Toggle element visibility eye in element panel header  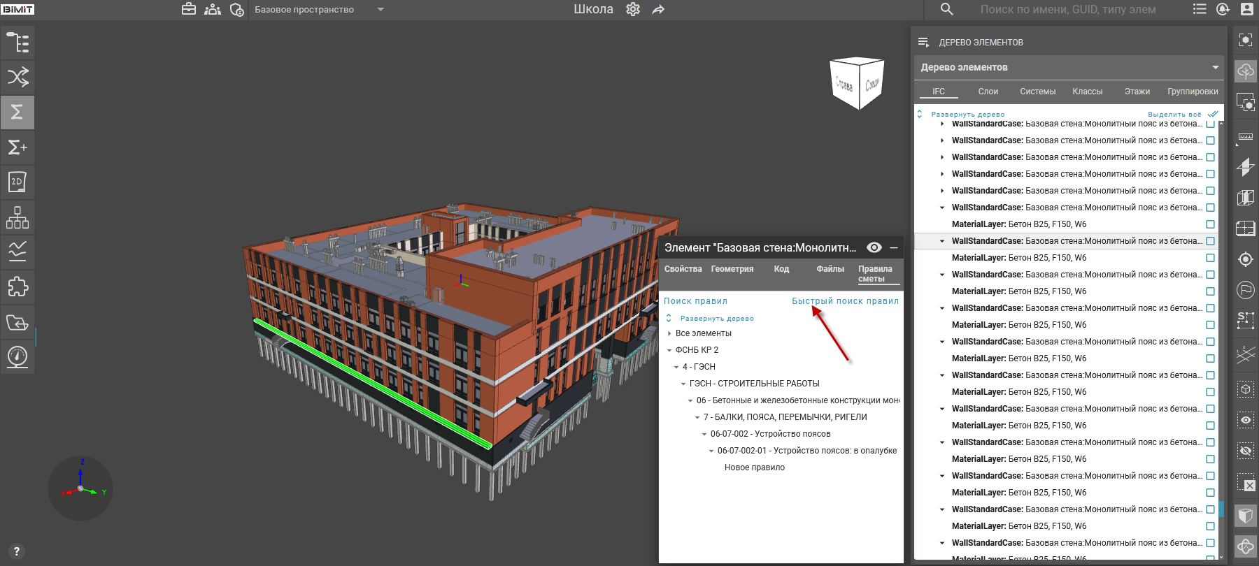pyautogui.click(x=874, y=247)
